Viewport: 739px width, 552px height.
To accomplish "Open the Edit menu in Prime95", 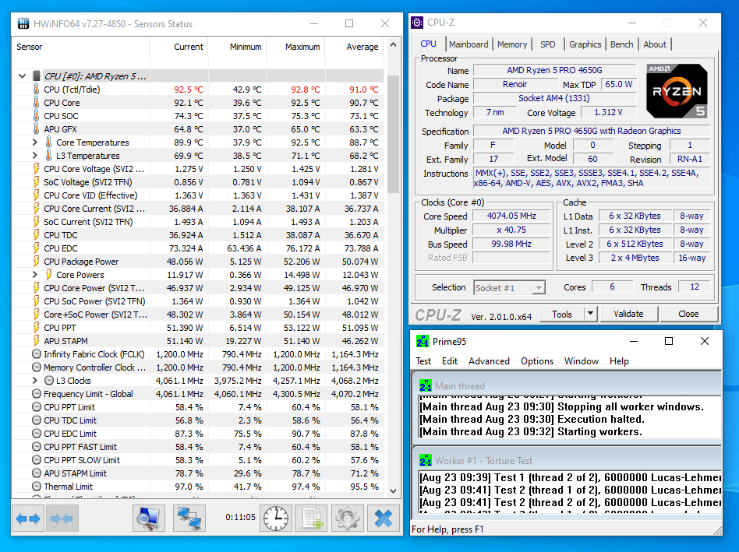I will pos(450,361).
